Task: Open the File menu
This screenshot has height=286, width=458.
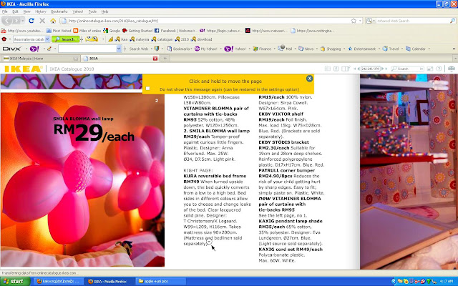Action: (x=5, y=11)
